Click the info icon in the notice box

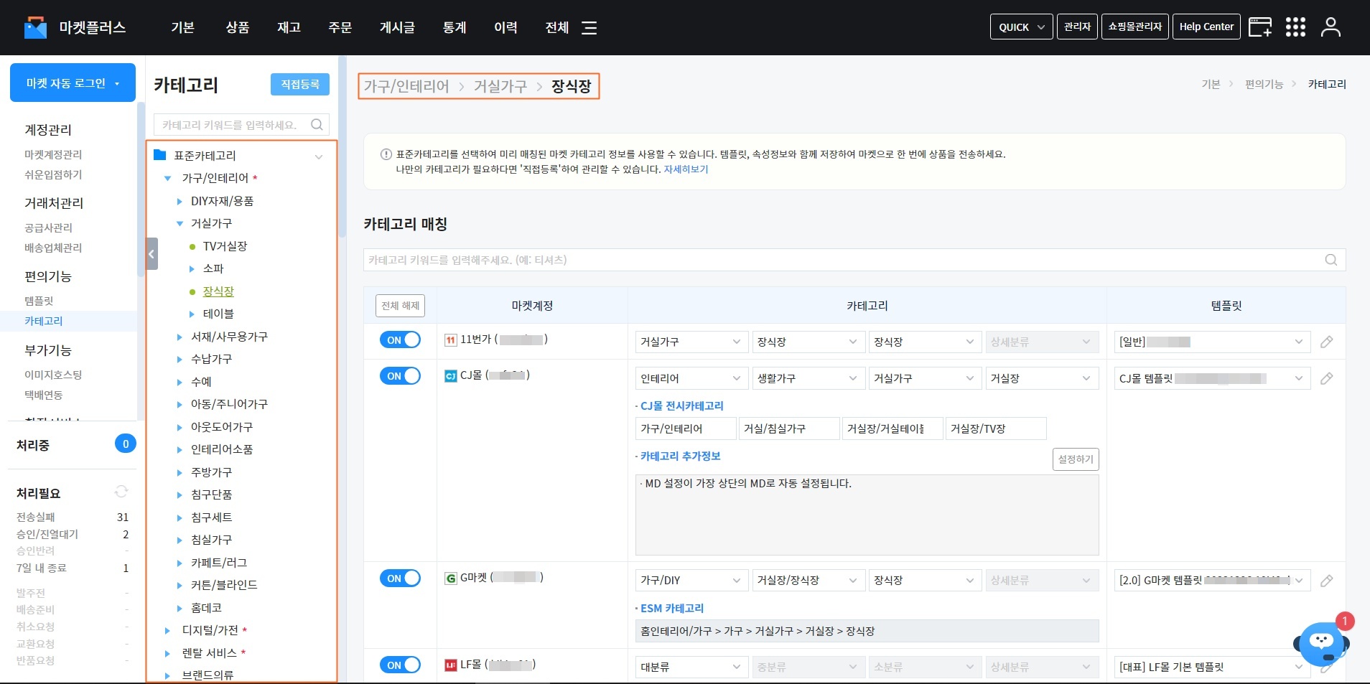386,154
